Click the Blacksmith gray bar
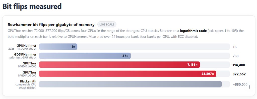Screen dimensions: 257x99 130,84
